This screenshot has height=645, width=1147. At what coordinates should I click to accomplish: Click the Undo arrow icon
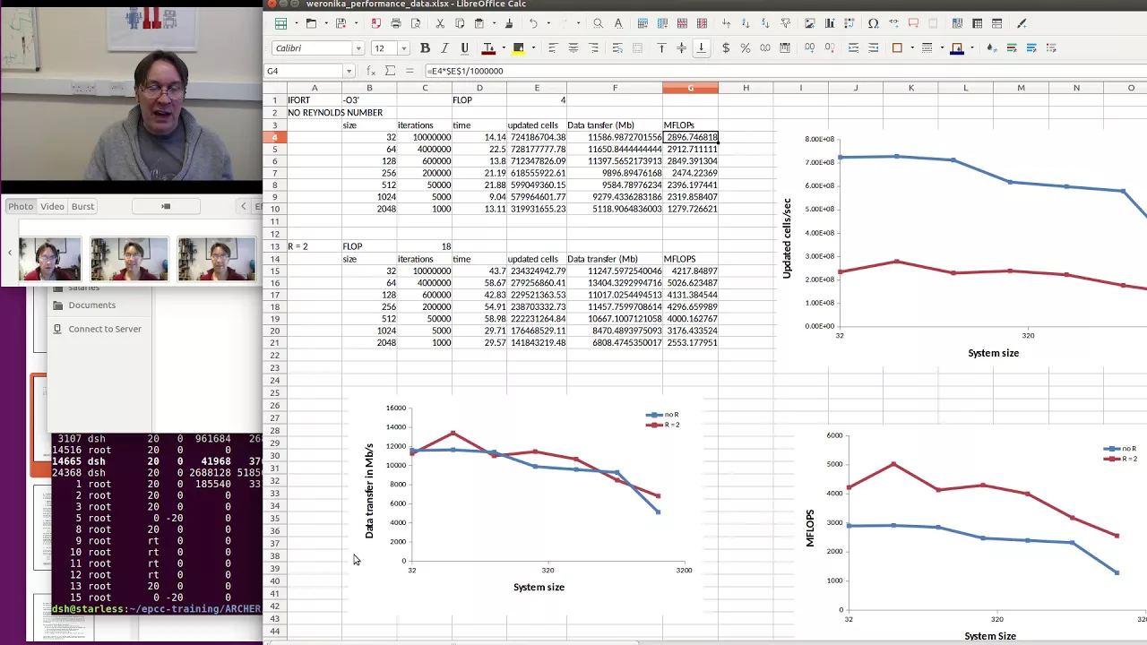[533, 23]
